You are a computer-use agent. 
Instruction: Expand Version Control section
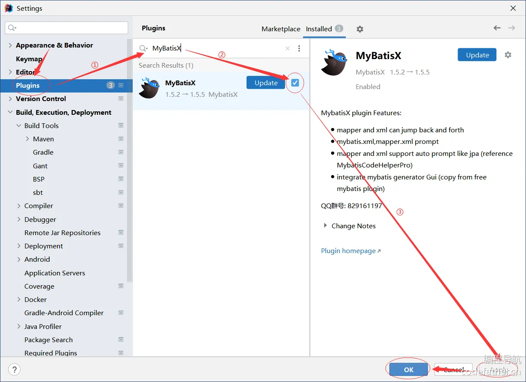(10, 98)
